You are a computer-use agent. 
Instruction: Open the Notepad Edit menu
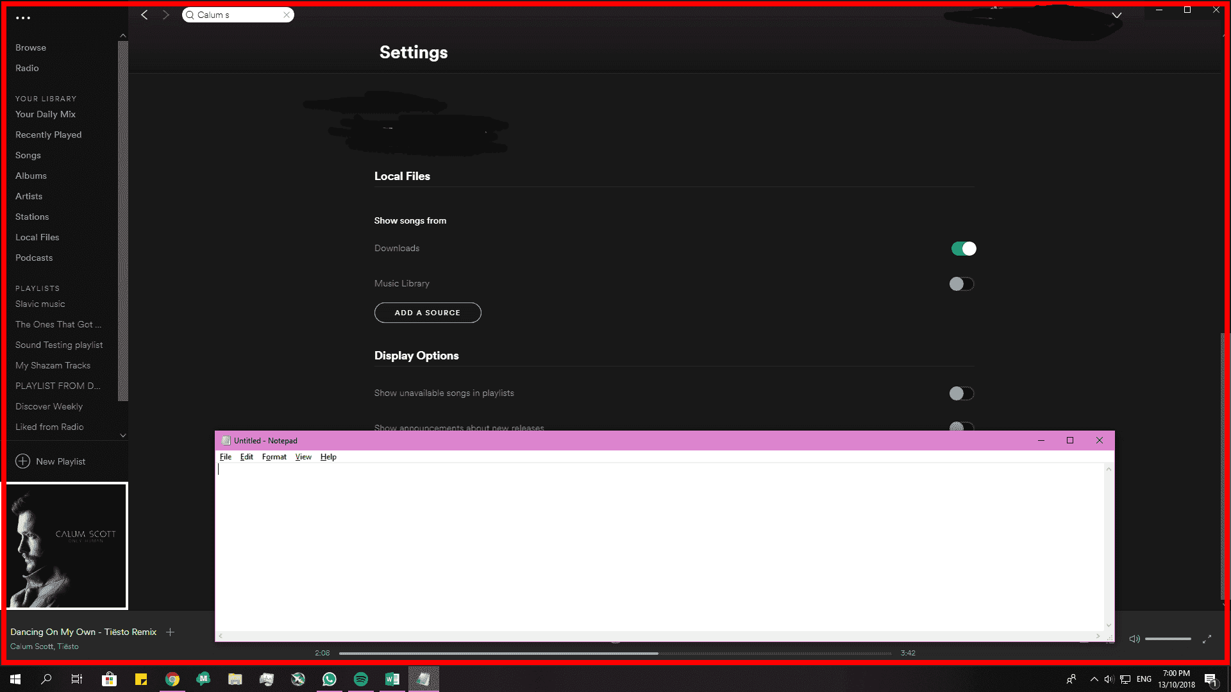click(x=246, y=457)
